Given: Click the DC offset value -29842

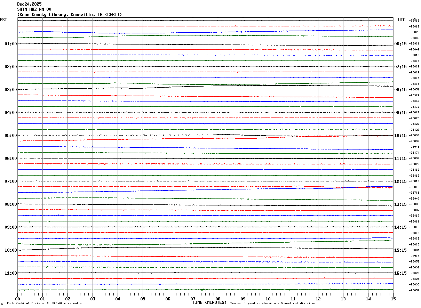Looking at the screenshot, I should coord(414,49).
